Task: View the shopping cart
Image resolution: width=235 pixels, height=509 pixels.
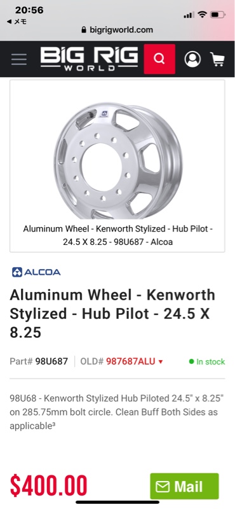Action: [x=217, y=59]
